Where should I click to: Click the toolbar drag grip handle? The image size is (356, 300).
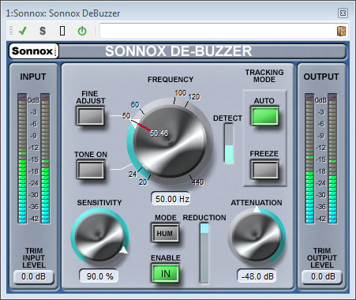[11, 31]
